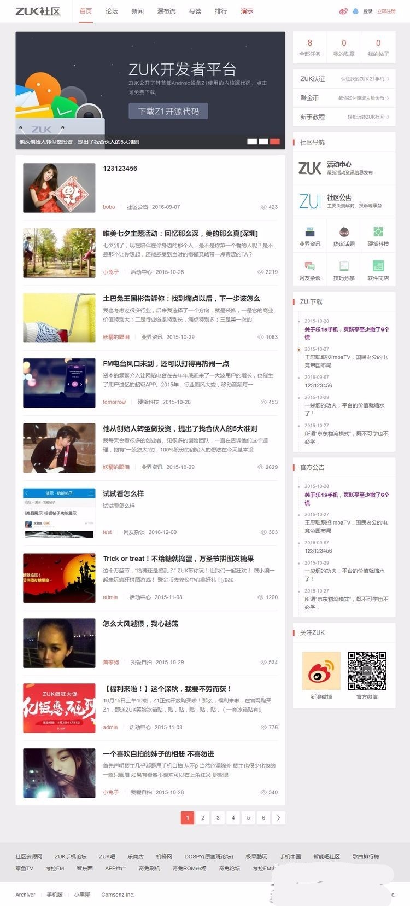Viewport: 410px width, 906px height.
Task: Click the 新浪微博 follow icon
Action: pos(321,671)
